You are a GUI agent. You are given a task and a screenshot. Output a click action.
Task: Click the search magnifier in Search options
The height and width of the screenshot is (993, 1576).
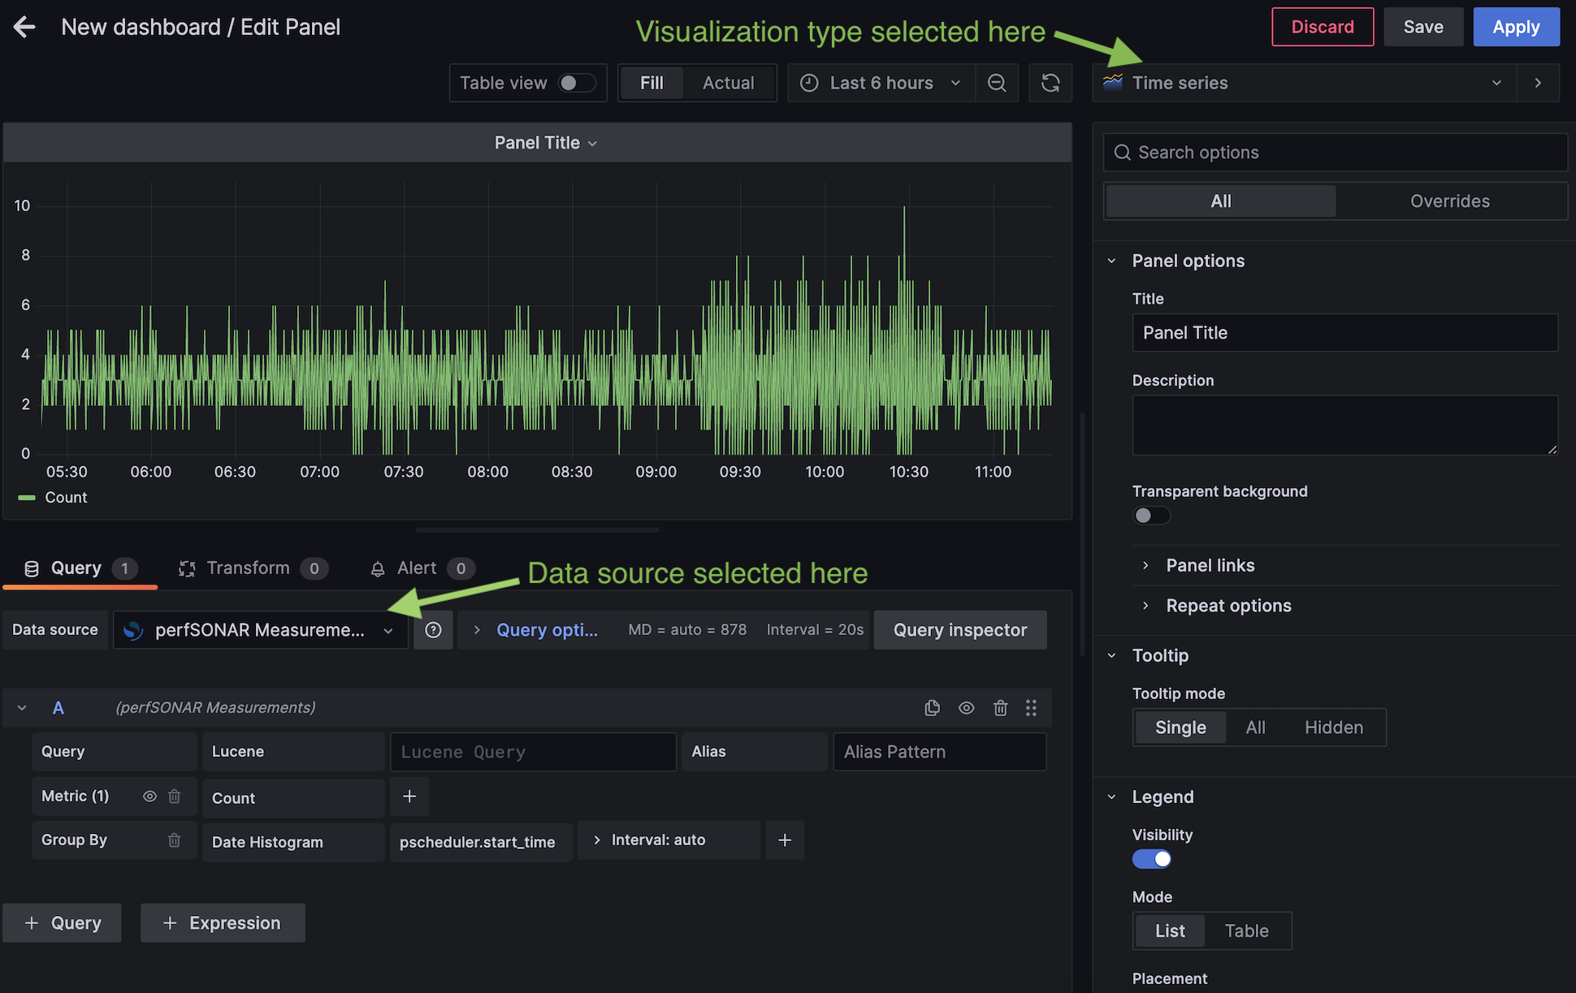point(1122,153)
